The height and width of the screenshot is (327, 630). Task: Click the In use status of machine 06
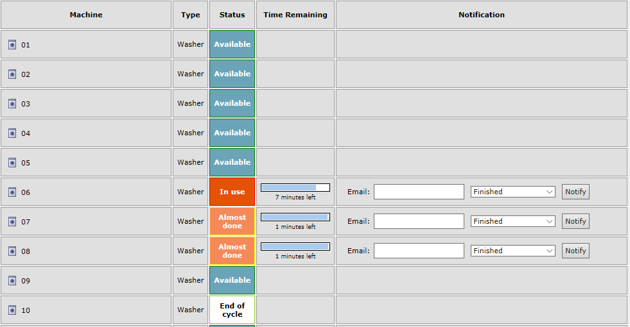[x=232, y=192]
